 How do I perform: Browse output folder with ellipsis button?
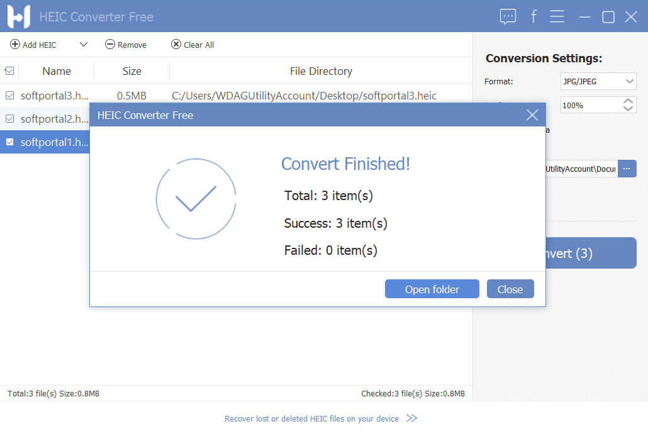(627, 169)
